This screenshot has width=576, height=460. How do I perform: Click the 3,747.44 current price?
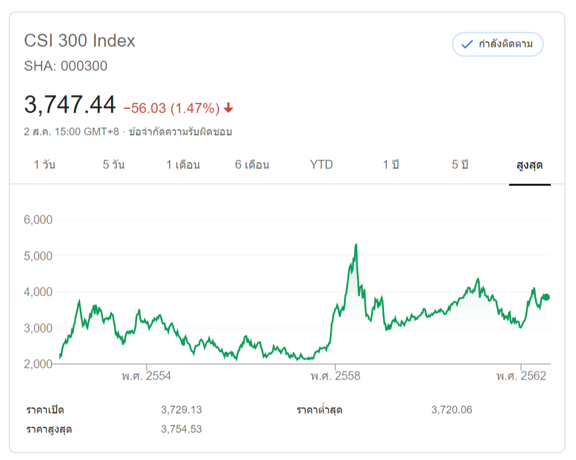pos(70,105)
